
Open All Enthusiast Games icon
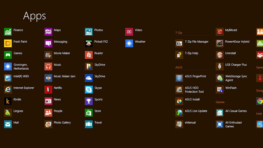pos(220,124)
